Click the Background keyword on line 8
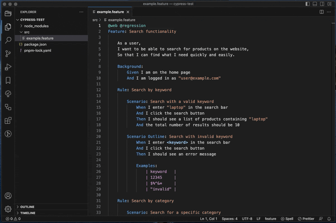The width and height of the screenshot is (336, 223). pos(129,66)
